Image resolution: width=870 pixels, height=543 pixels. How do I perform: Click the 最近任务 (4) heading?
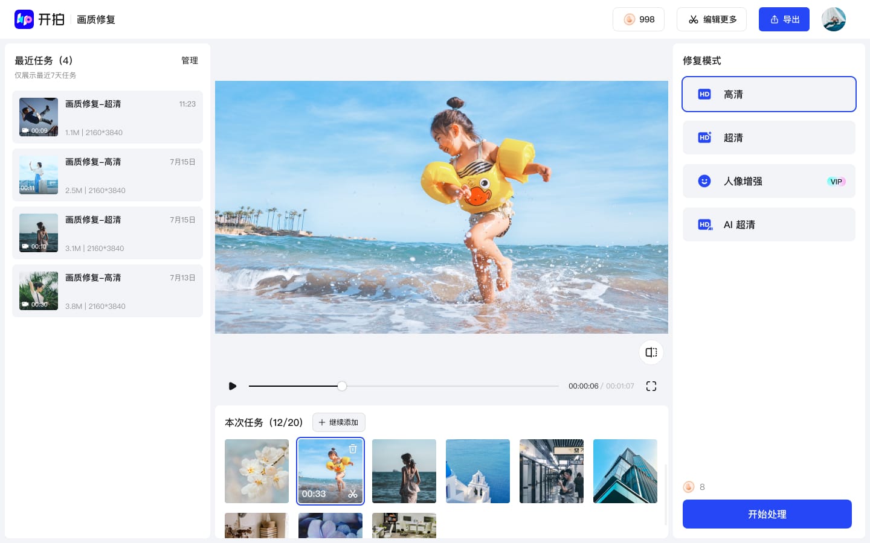pos(43,60)
